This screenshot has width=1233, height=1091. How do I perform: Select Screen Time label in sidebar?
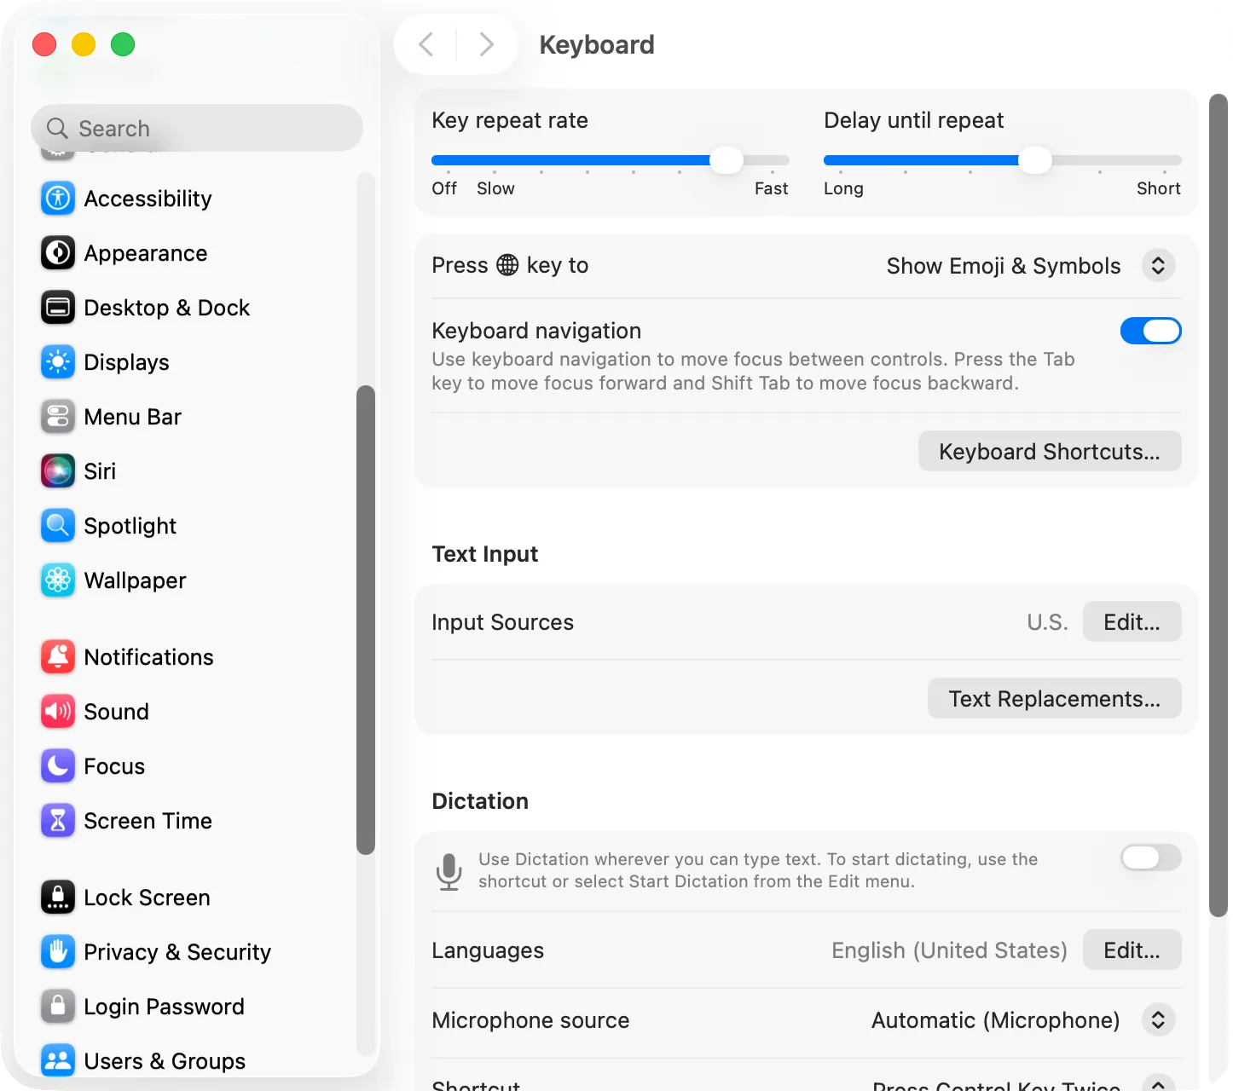[148, 821]
